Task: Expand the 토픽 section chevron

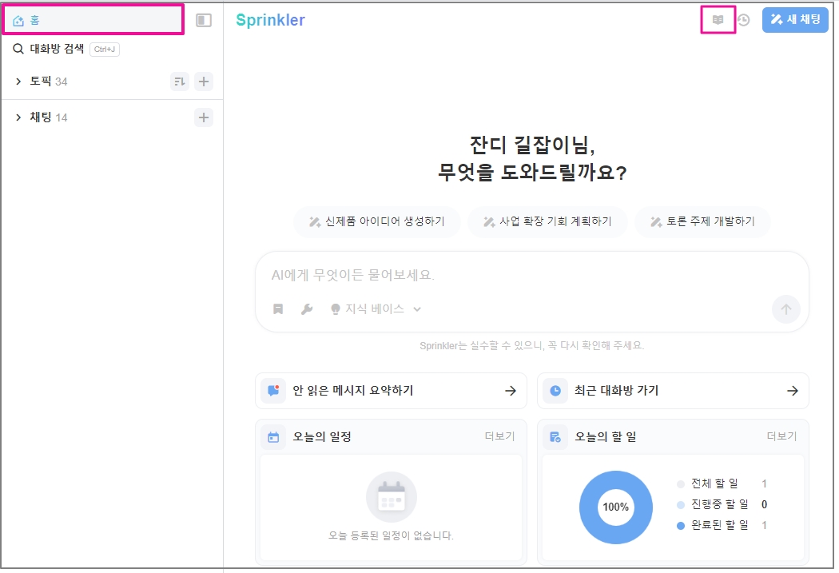Action: click(x=18, y=82)
